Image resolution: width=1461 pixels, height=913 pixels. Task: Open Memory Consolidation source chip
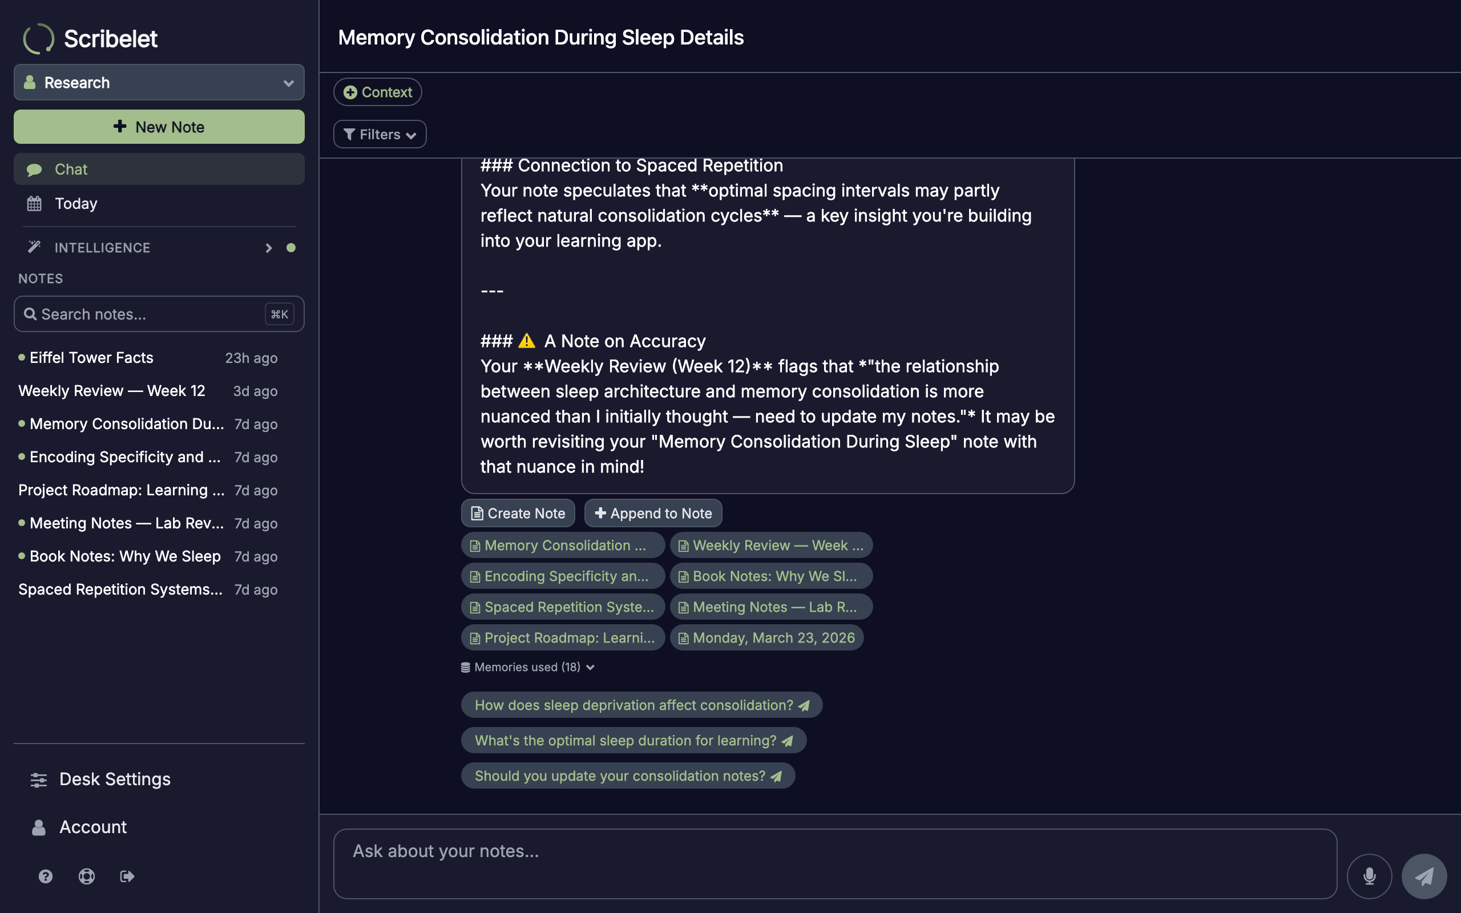[563, 546]
